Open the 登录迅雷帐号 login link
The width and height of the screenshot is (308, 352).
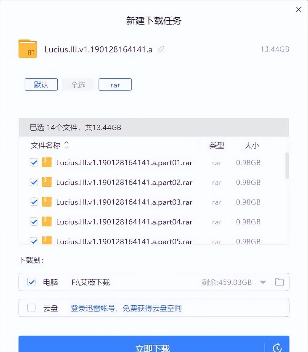pos(93,308)
